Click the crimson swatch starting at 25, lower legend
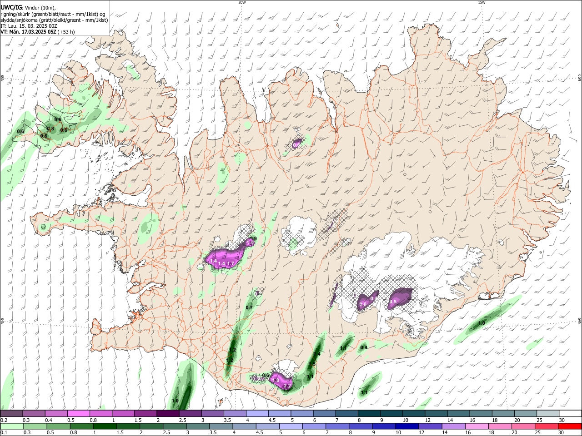 546,426
